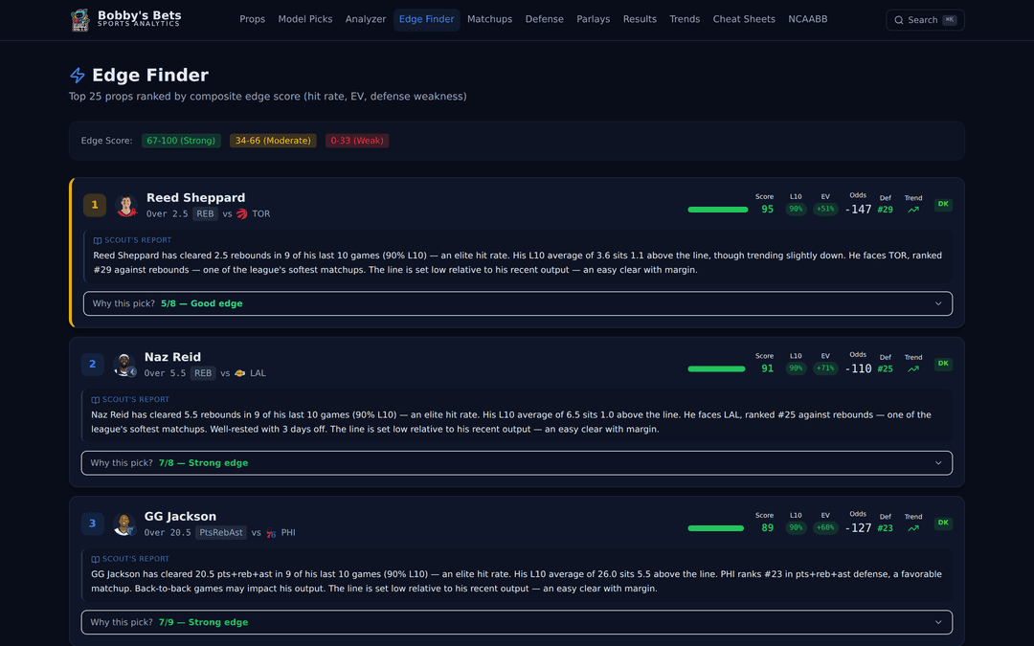Click rank badge 2 on Naz Reid card
The height and width of the screenshot is (646, 1034).
[x=92, y=364]
